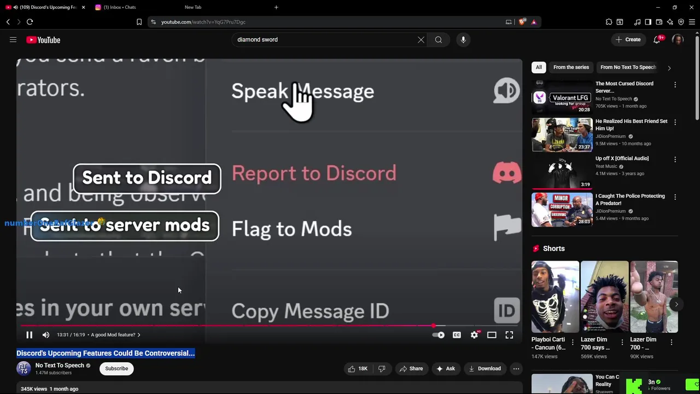The image size is (700, 394).
Task: Open the Brave VPN shield icon
Action: pyautogui.click(x=681, y=22)
